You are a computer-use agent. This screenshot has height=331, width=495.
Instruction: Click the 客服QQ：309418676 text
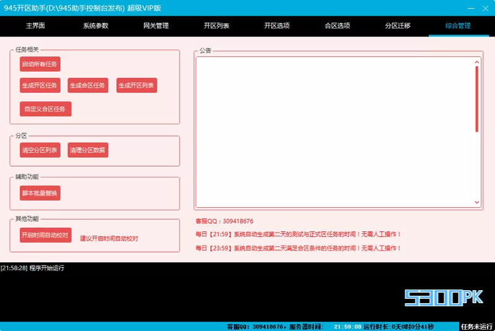point(224,221)
